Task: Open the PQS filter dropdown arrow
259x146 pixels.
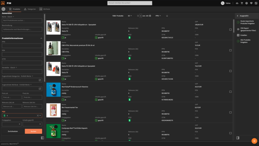Action: (40, 115)
